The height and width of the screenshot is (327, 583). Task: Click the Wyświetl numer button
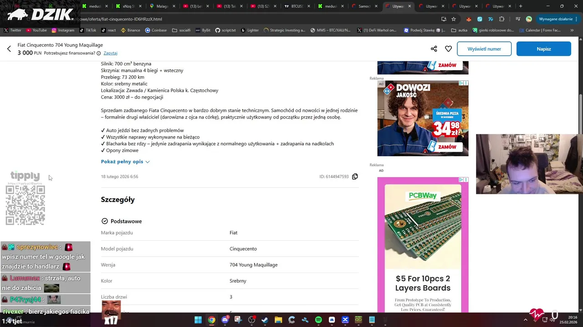pos(484,49)
